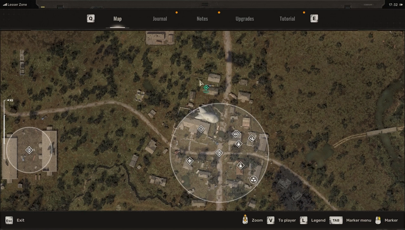Adjust the map zoom level slider
Viewport: 405px width, 230px height.
click(x=4, y=129)
